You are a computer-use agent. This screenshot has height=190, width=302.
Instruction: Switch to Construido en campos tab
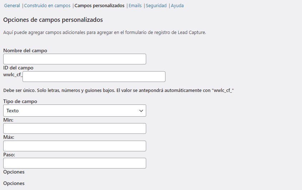[47, 6]
